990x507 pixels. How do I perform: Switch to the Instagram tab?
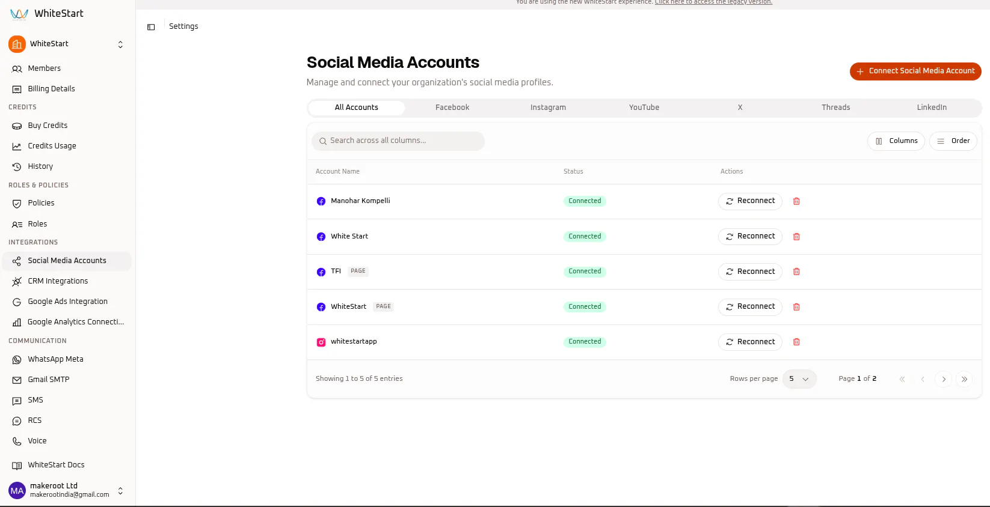click(x=548, y=108)
